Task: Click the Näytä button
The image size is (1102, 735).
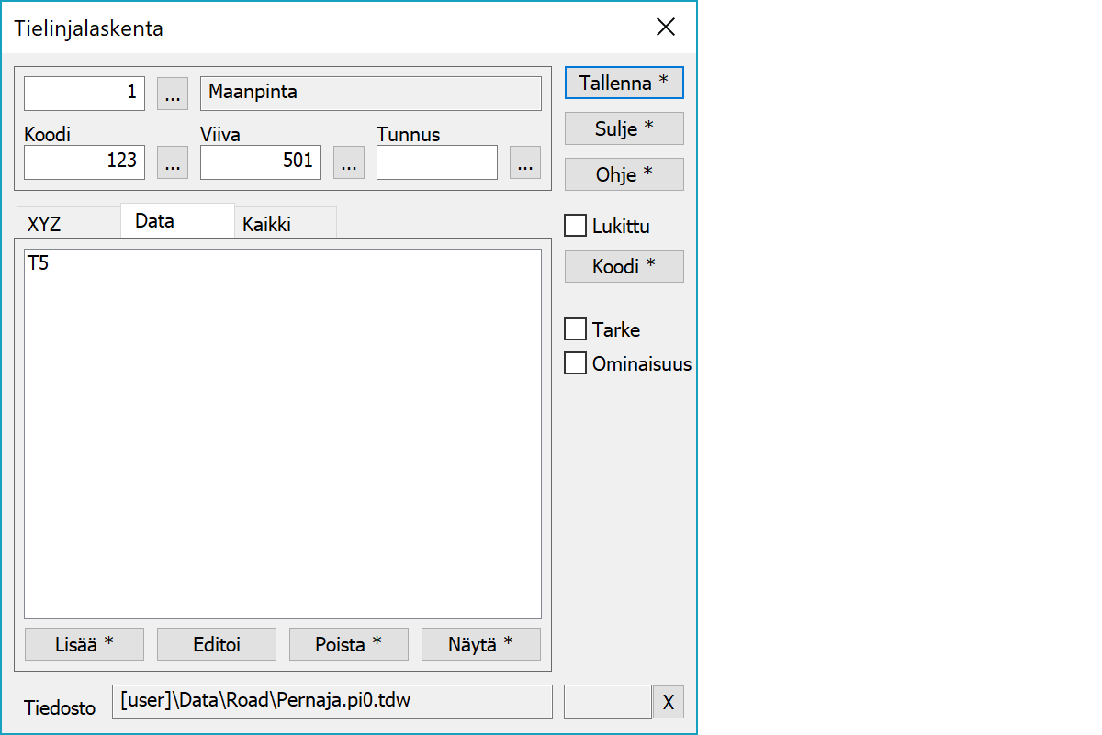Action: click(481, 644)
